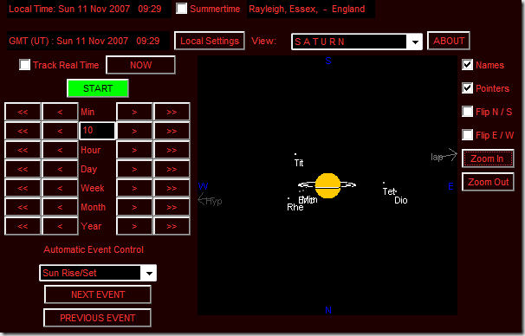
Task: Advance Hour by double forward arrow
Action: coord(172,150)
